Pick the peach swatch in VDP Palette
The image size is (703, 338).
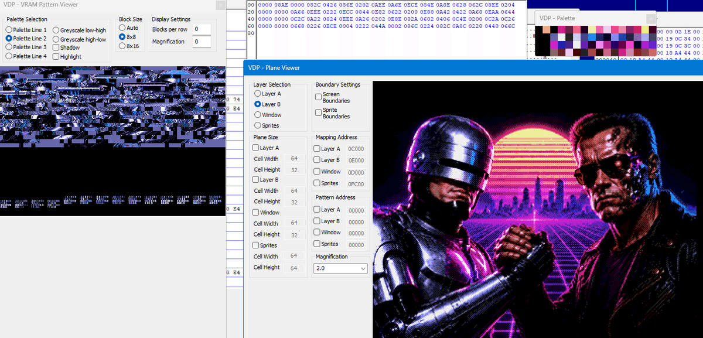tap(546, 29)
